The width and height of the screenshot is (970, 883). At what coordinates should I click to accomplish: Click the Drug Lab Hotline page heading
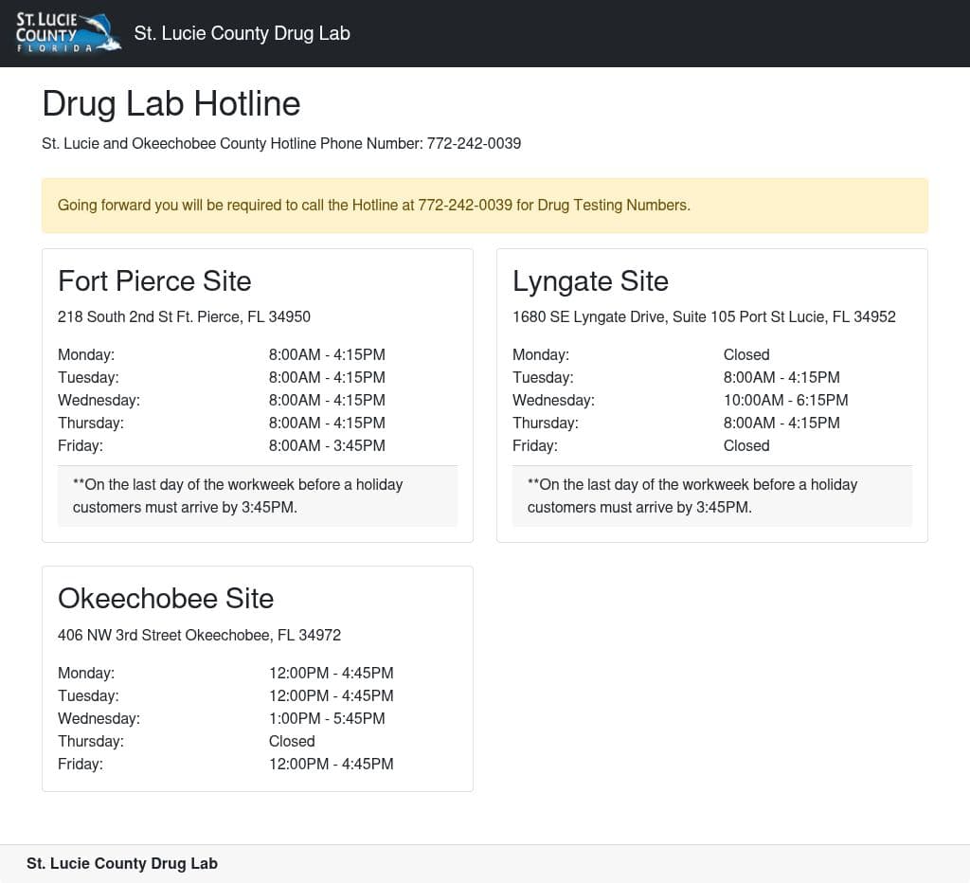point(171,103)
